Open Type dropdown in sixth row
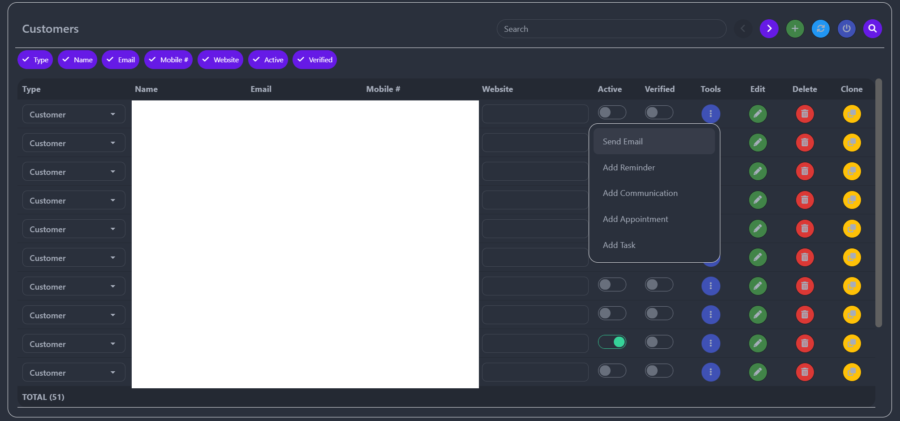This screenshot has width=900, height=421. click(74, 258)
